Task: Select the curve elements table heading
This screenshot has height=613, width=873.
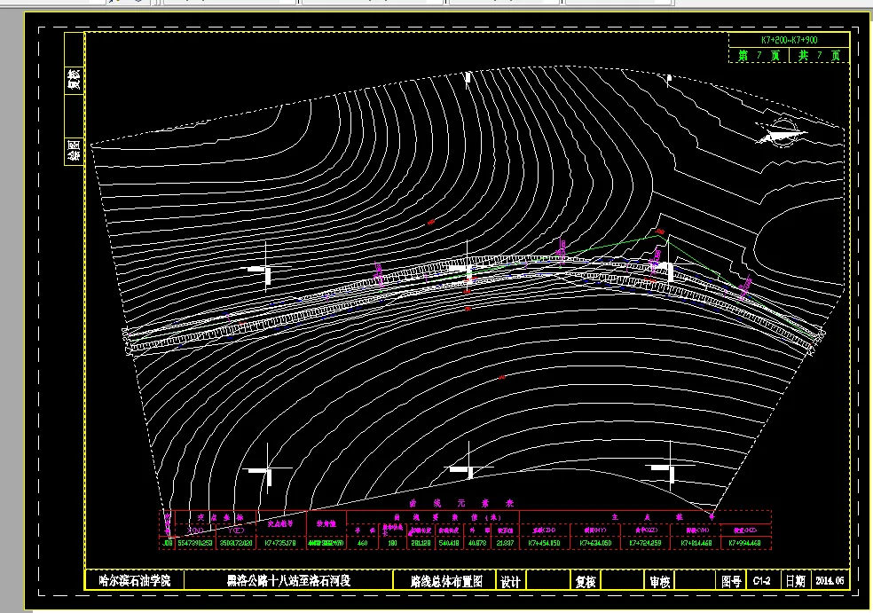Action: pos(461,503)
